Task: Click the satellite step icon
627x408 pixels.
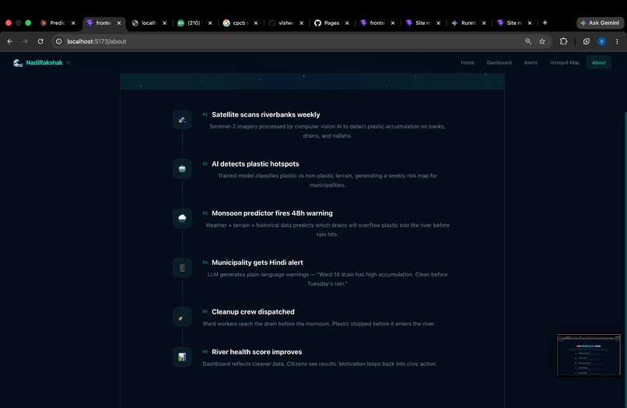Action: point(182,120)
